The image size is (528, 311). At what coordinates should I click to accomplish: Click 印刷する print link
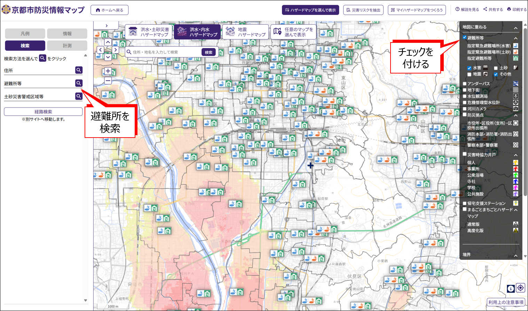[517, 10]
